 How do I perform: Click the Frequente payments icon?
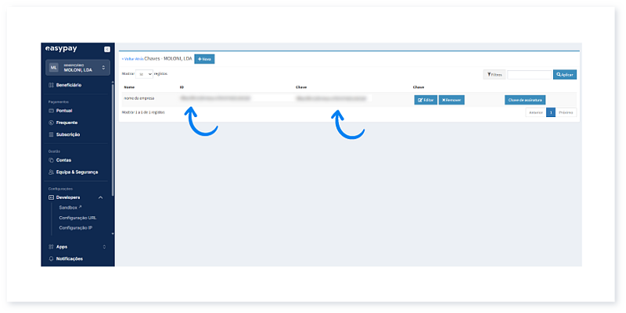51,123
